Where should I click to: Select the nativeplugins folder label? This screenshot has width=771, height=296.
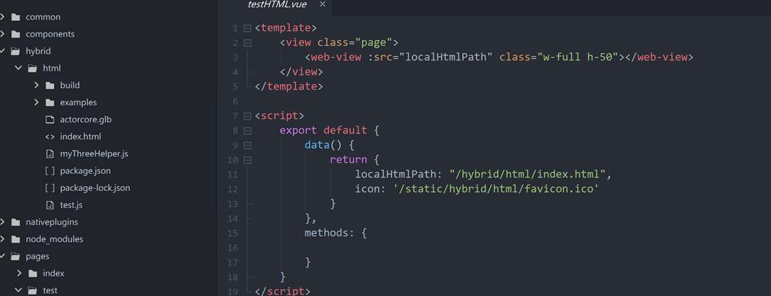click(52, 222)
